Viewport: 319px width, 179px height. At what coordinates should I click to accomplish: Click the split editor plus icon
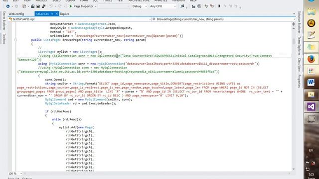point(294,24)
